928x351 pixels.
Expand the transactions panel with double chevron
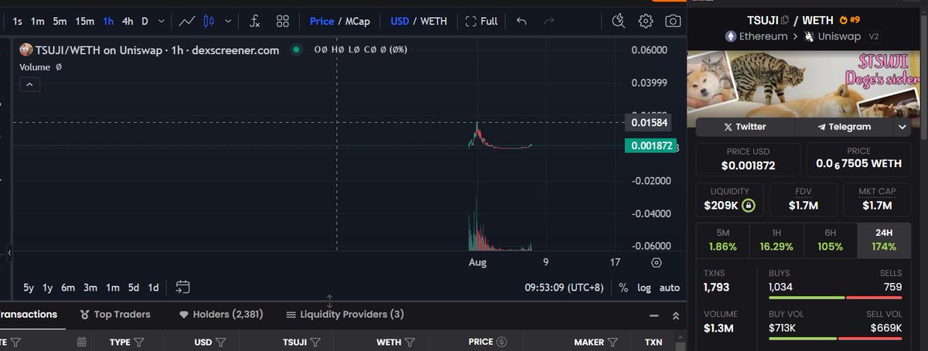[675, 315]
